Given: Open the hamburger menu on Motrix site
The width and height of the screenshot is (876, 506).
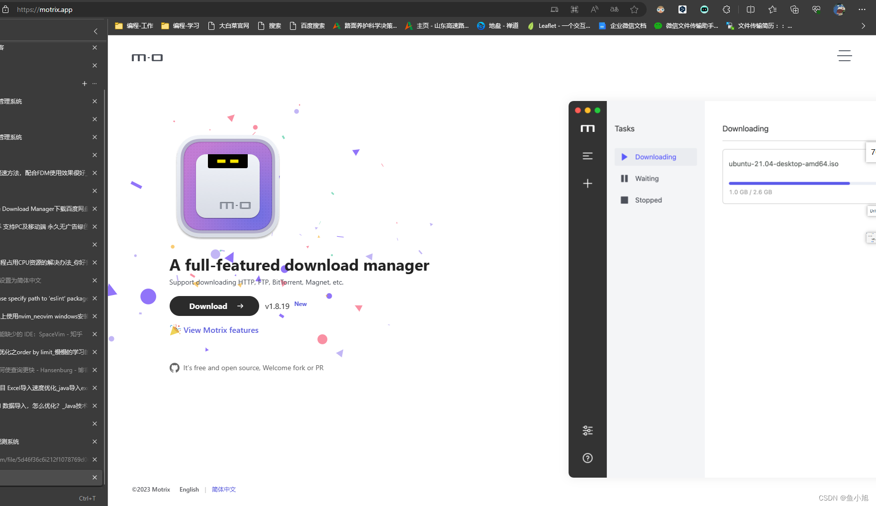Looking at the screenshot, I should 845,56.
